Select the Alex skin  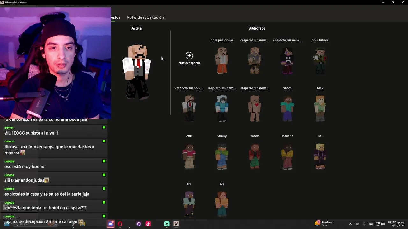click(x=320, y=108)
